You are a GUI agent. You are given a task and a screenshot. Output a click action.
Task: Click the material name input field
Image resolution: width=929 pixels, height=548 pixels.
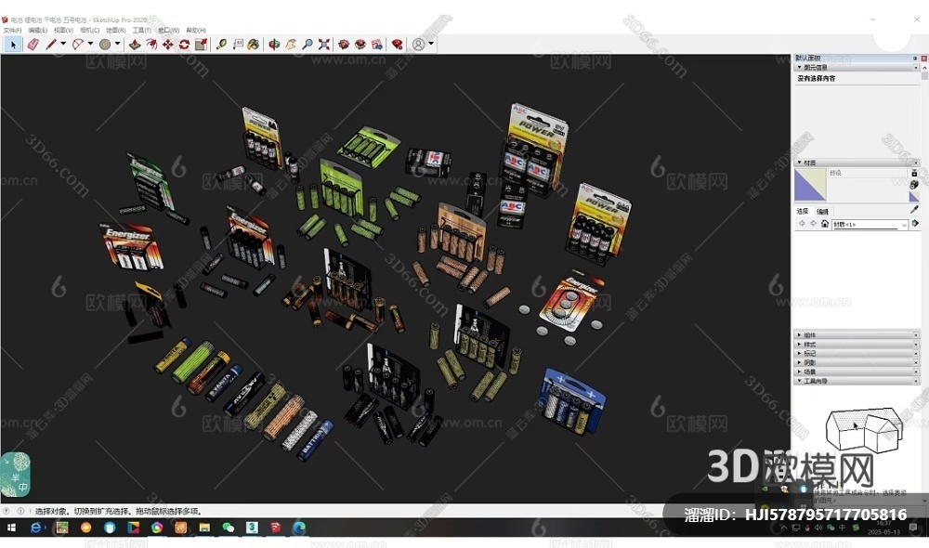[868, 173]
